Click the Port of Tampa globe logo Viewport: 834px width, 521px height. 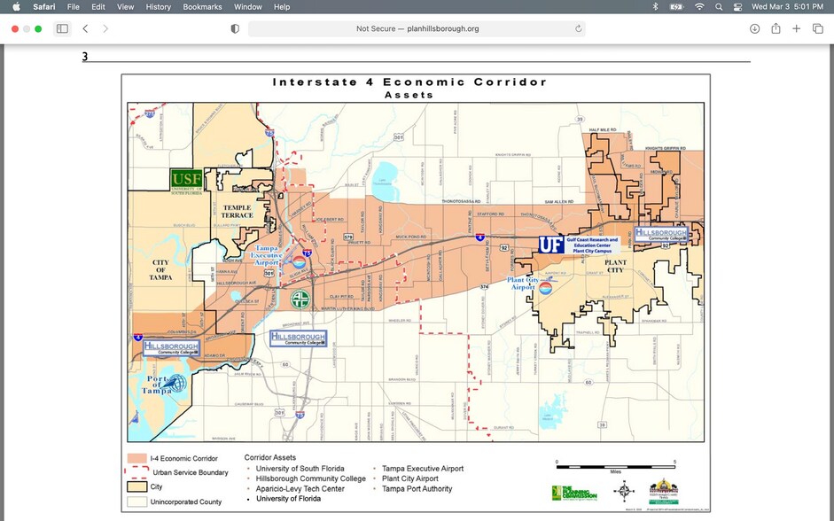click(x=176, y=384)
